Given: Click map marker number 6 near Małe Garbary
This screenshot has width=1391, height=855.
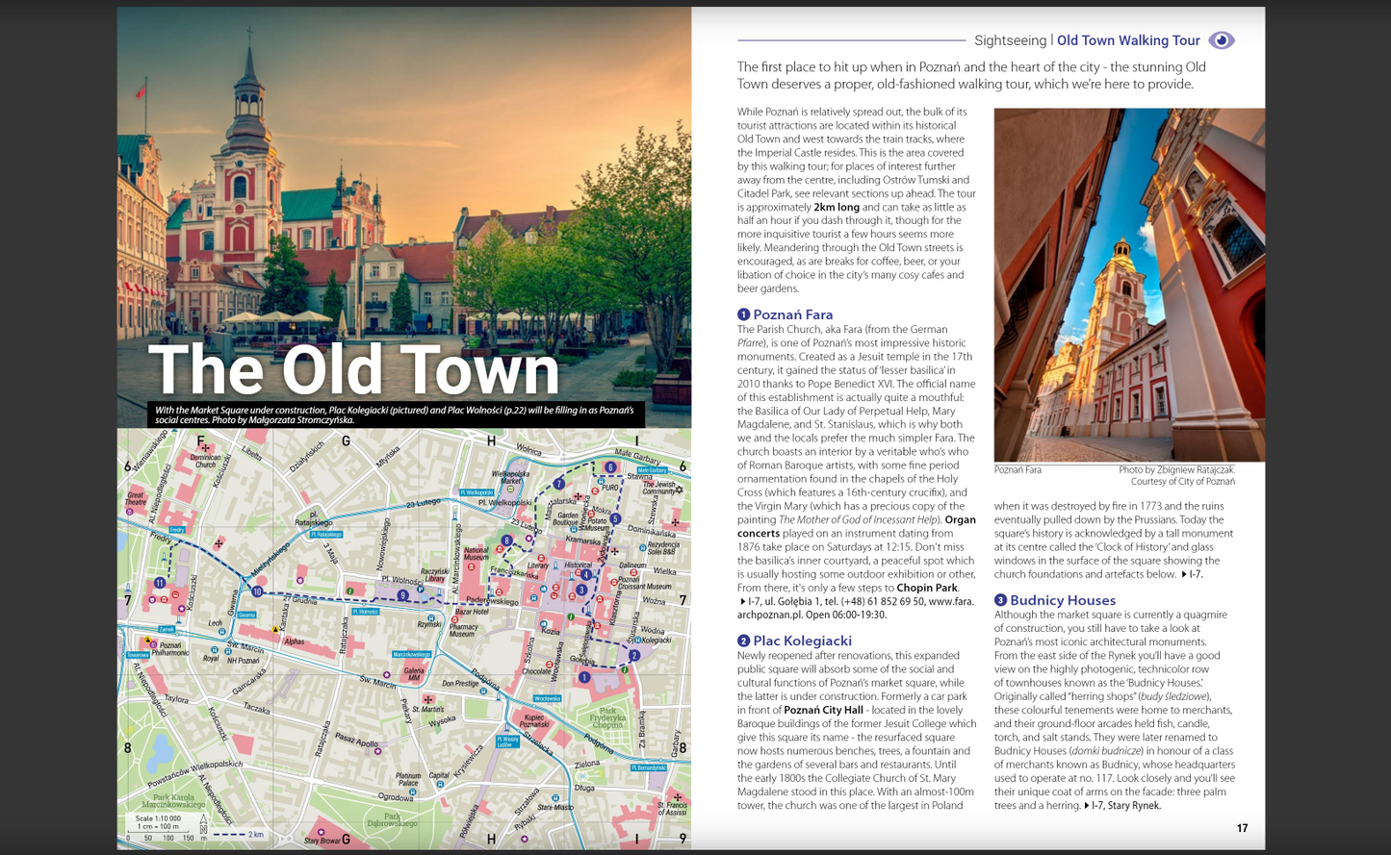Looking at the screenshot, I should (x=610, y=467).
